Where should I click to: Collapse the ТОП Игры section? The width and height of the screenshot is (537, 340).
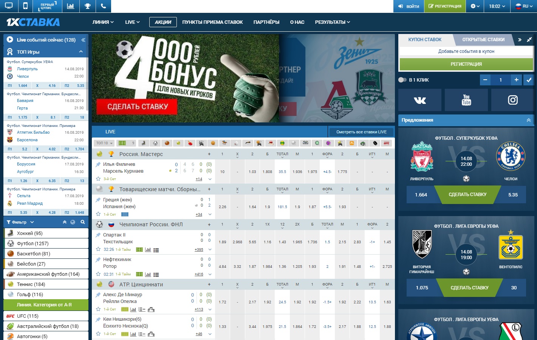coord(81,52)
